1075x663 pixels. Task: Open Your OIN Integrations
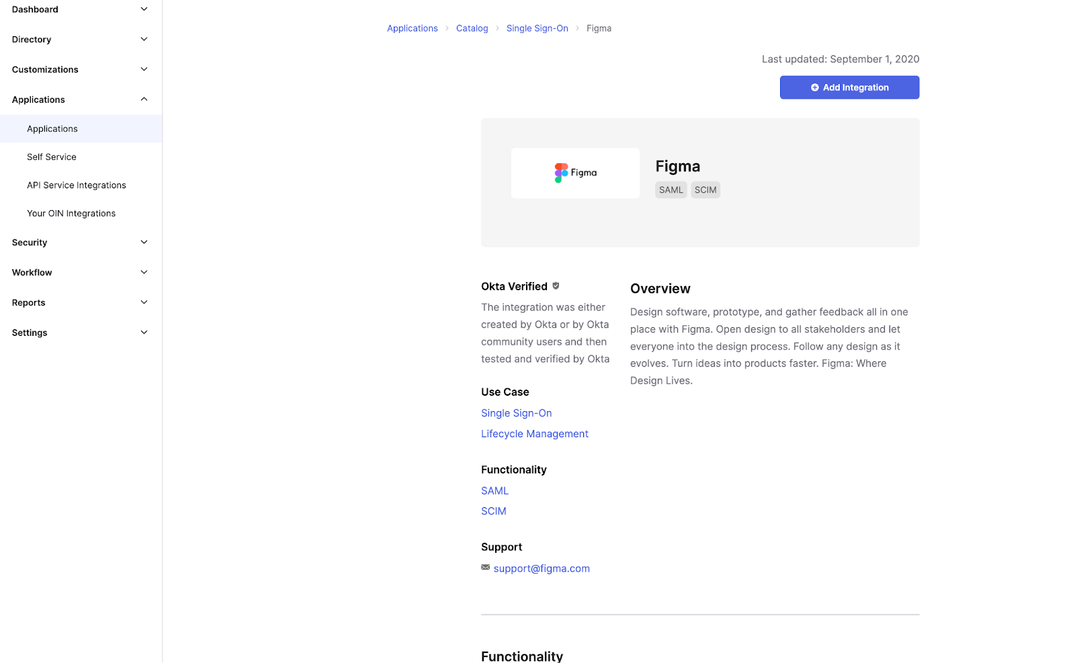(x=71, y=213)
